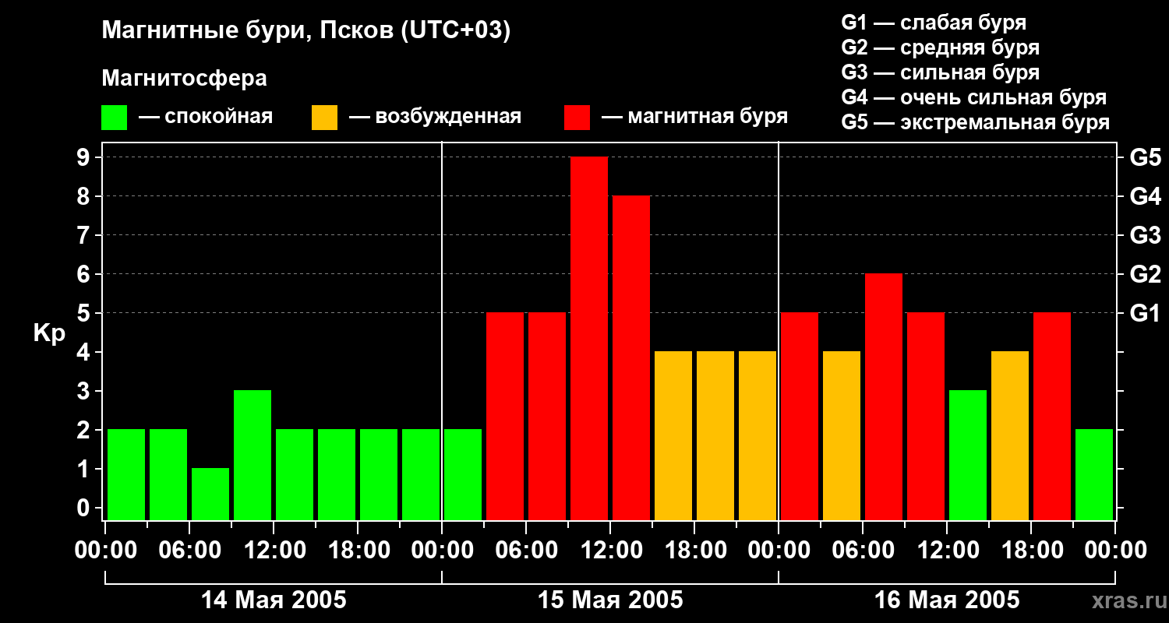Click the "G5" tick label on the right axis
This screenshot has width=1169, height=623.
click(1145, 158)
